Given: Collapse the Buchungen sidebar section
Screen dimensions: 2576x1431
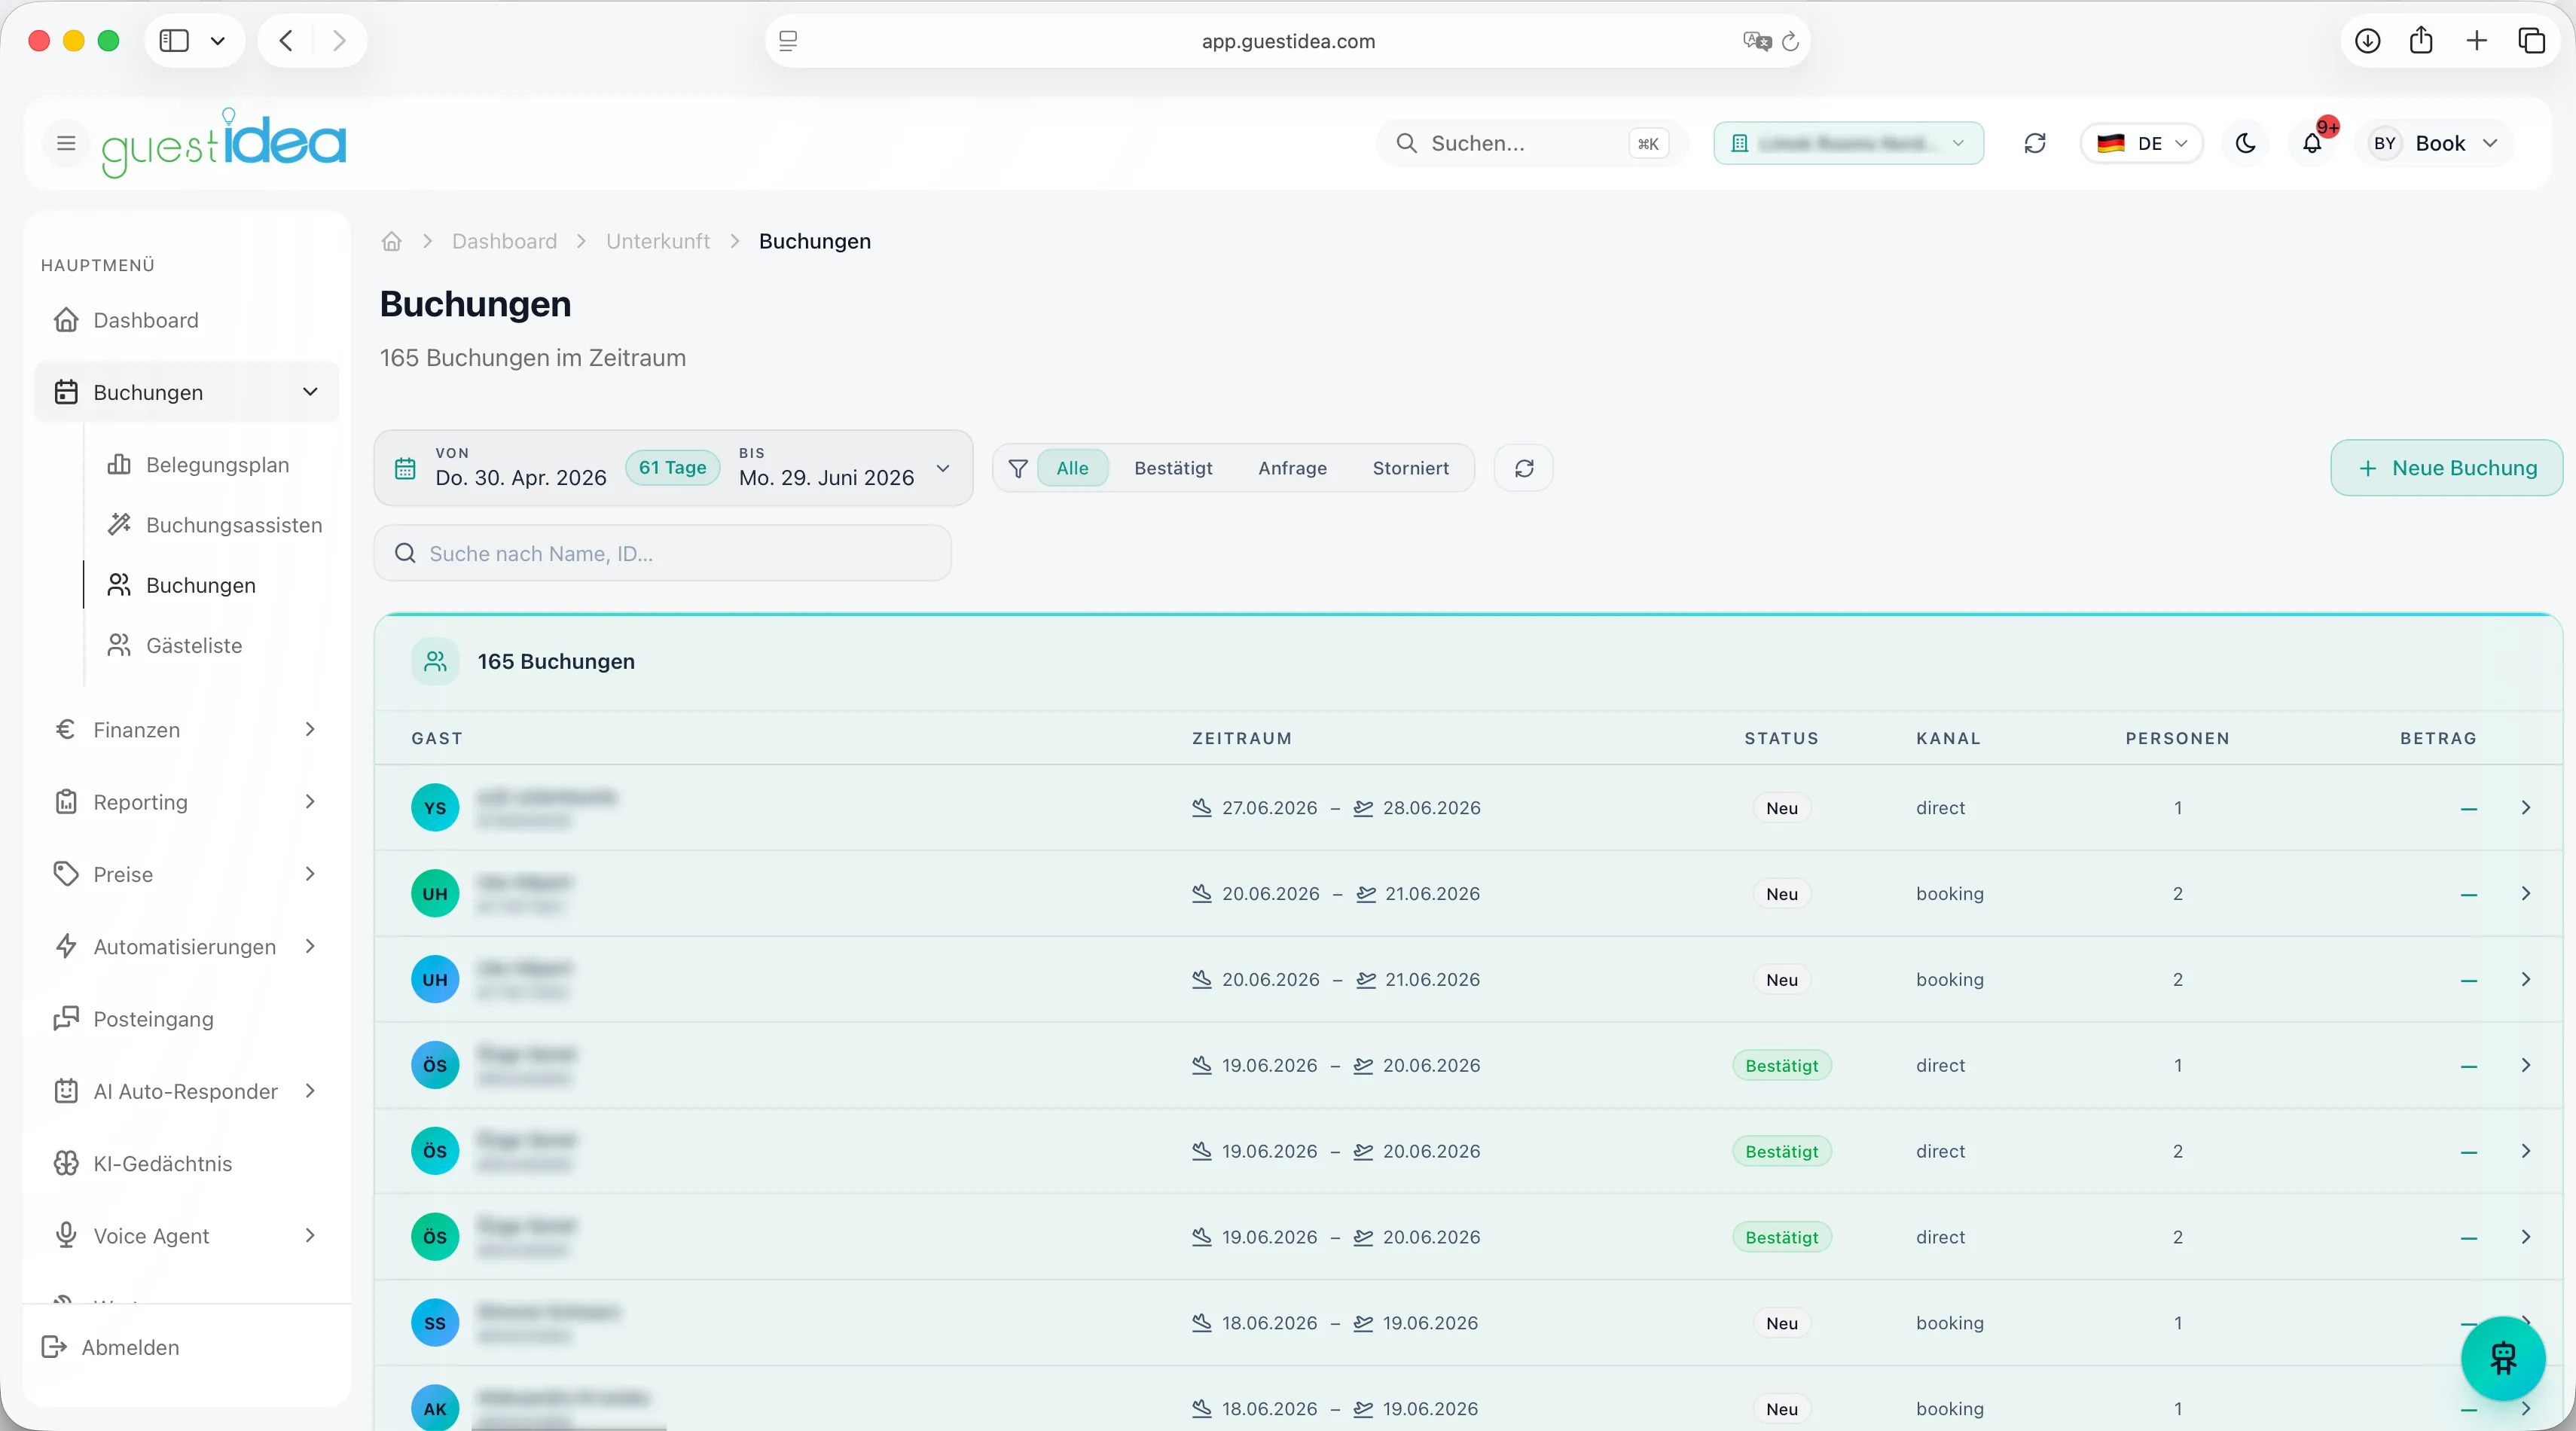Looking at the screenshot, I should tap(186, 392).
